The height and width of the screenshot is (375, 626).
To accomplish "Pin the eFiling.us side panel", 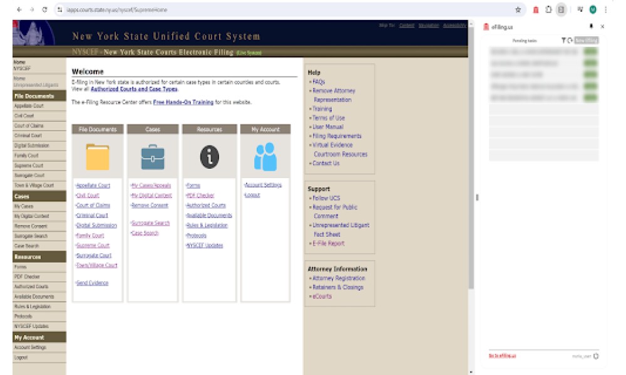I will (x=592, y=26).
